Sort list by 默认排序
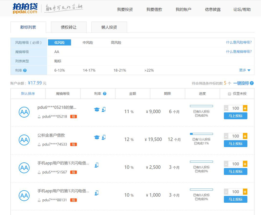 click(x=28, y=94)
